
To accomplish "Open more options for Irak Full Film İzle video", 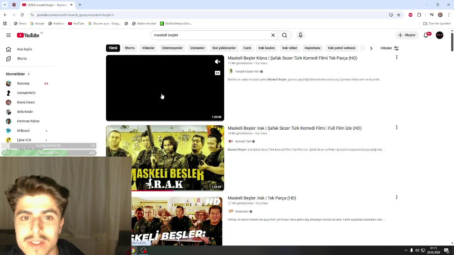I will pyautogui.click(x=397, y=127).
